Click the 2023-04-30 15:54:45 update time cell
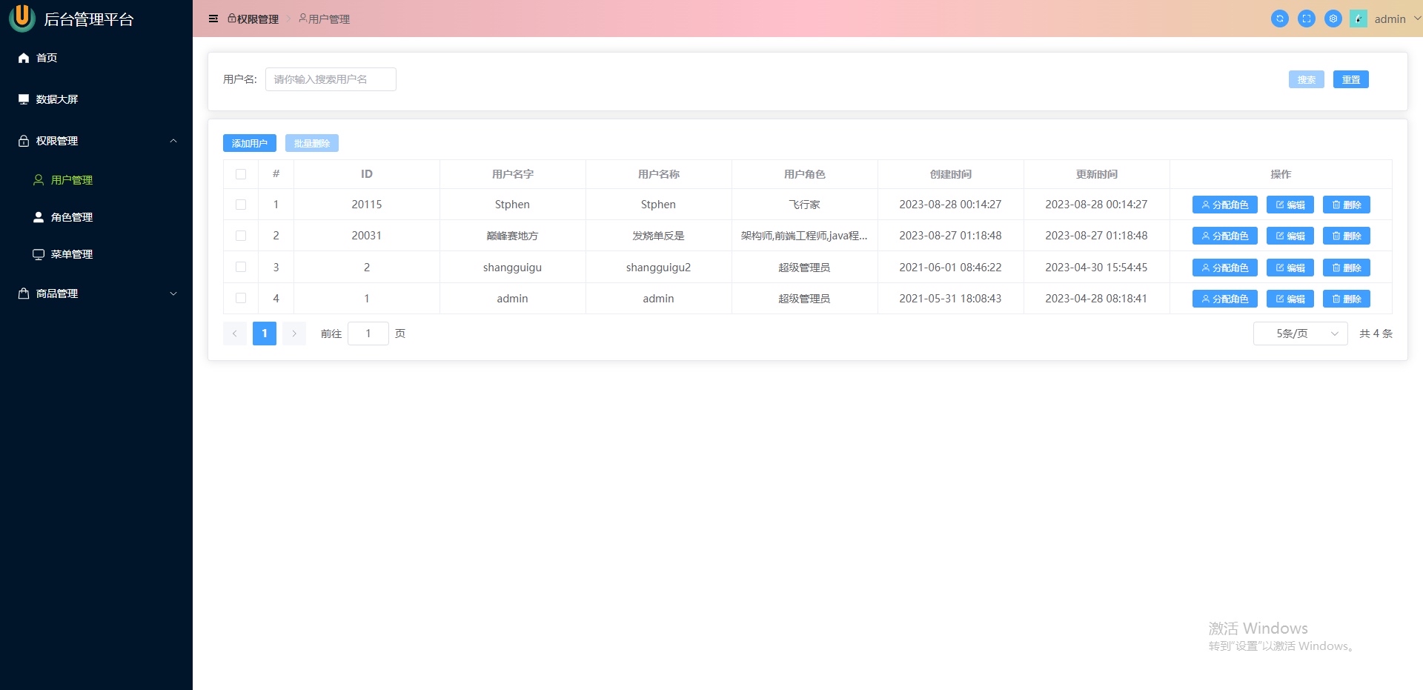Image resolution: width=1423 pixels, height=690 pixels. pyautogui.click(x=1096, y=268)
